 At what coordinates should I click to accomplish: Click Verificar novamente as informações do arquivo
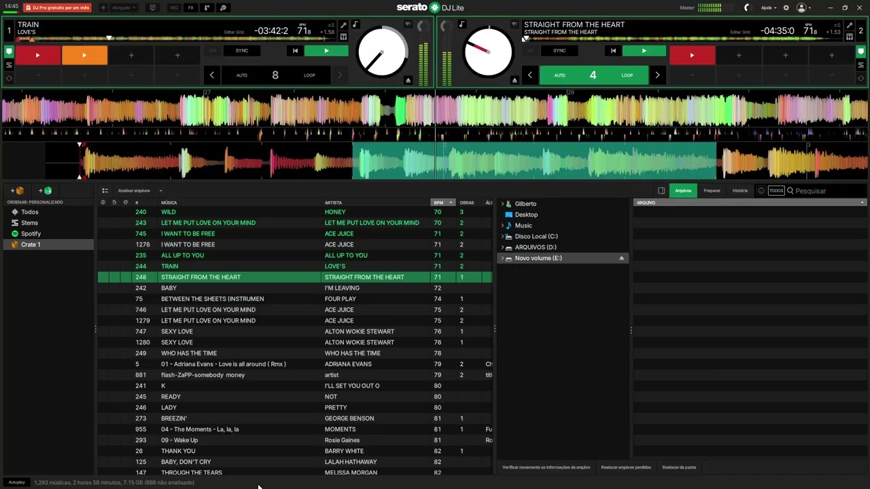(x=546, y=467)
